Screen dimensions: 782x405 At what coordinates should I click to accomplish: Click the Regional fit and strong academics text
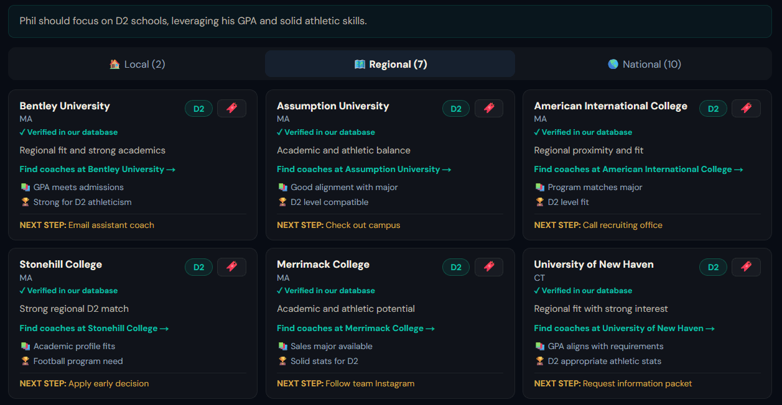93,150
